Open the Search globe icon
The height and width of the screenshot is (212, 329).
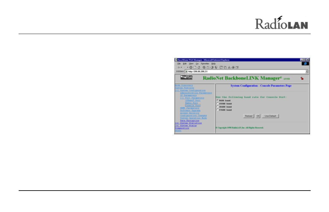pyautogui.click(x=204, y=67)
